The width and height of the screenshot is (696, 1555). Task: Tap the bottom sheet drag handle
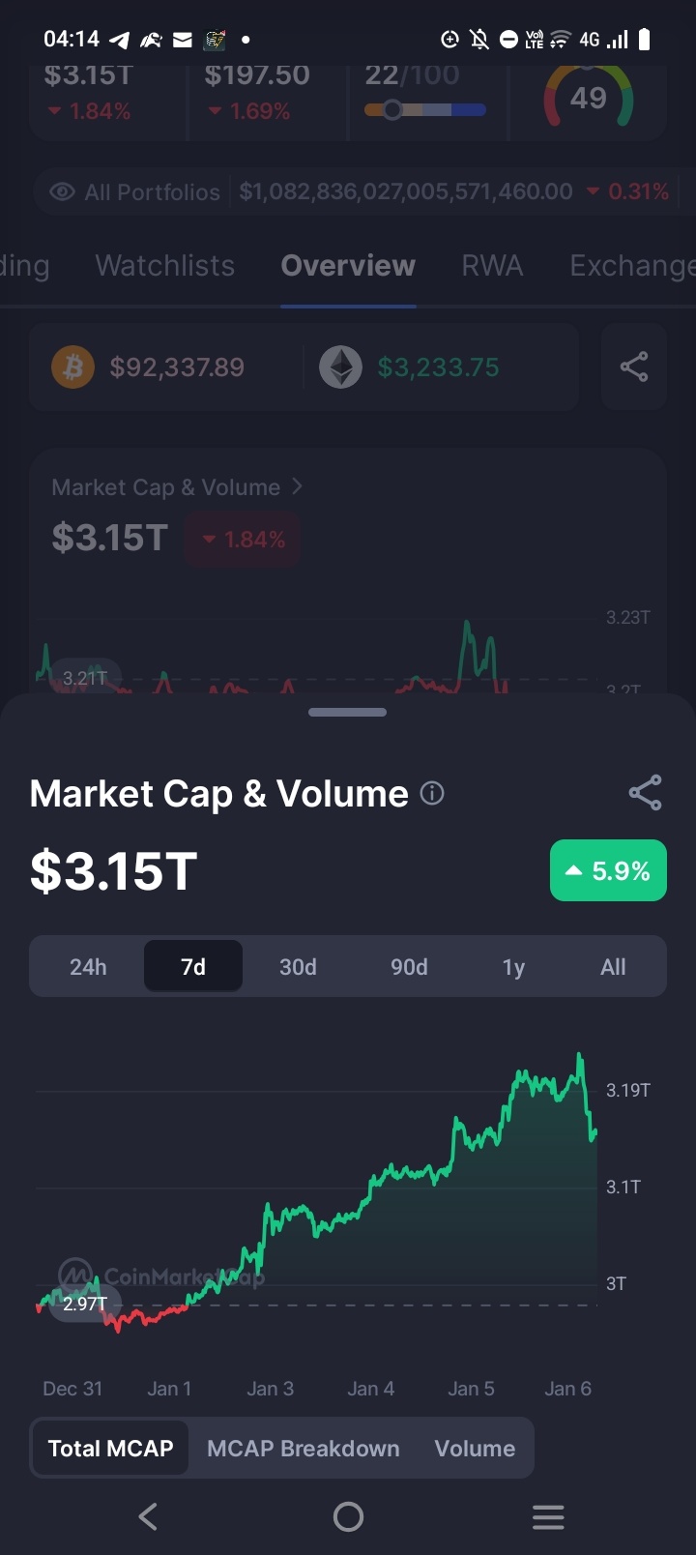click(348, 713)
